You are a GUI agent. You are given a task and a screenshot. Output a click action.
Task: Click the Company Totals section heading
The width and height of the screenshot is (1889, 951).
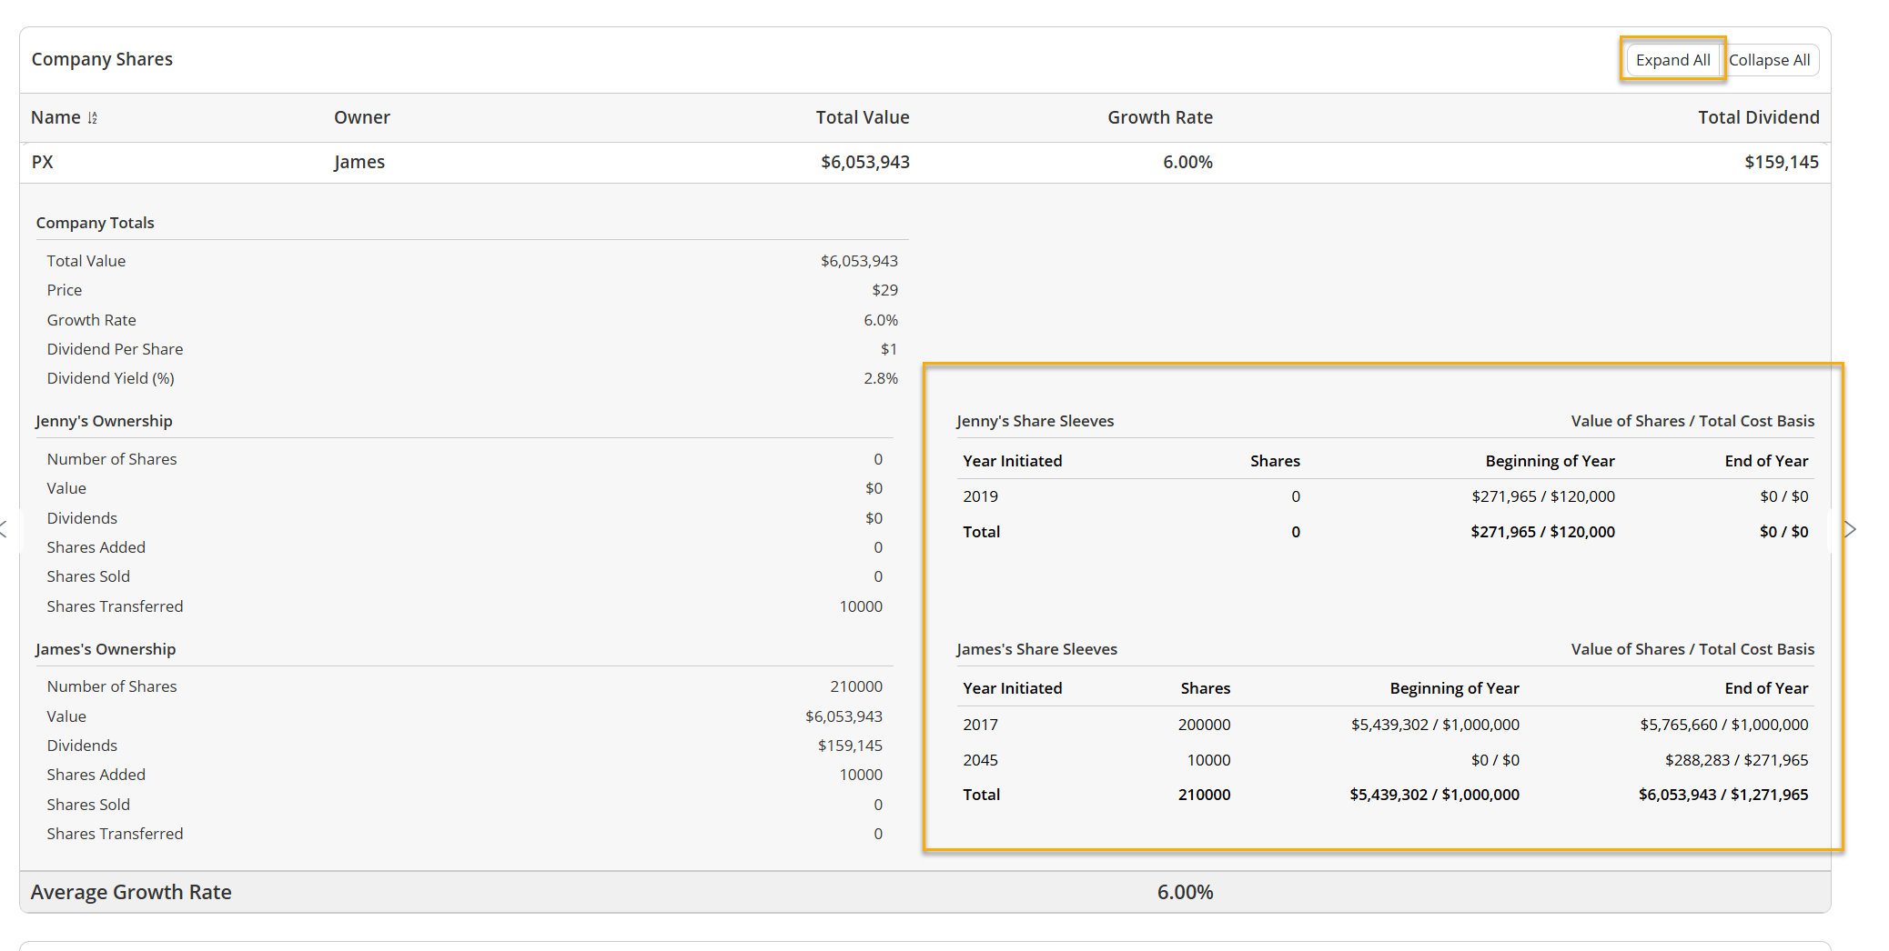[x=95, y=223]
